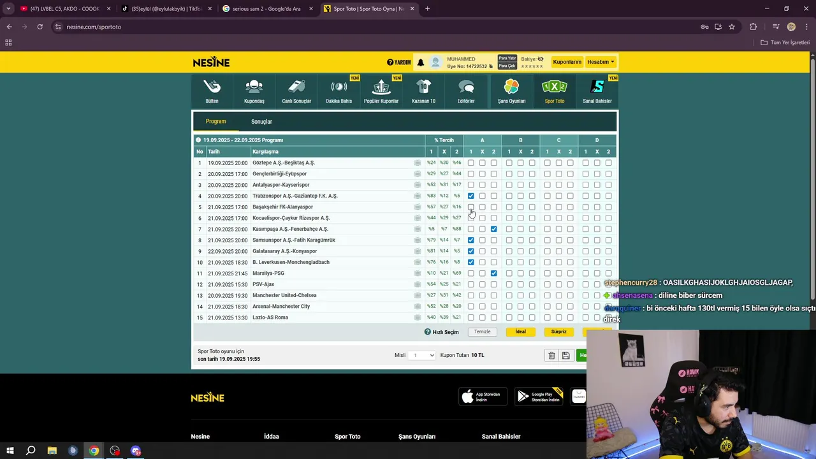This screenshot has width=816, height=459.
Task: Open the browser extensions icon
Action: point(754,27)
